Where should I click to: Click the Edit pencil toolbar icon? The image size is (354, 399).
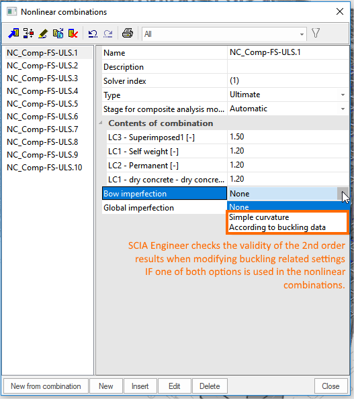click(43, 34)
